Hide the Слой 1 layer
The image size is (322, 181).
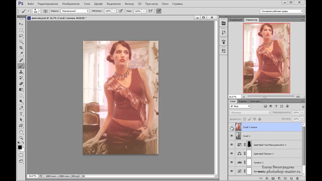coord(232,136)
